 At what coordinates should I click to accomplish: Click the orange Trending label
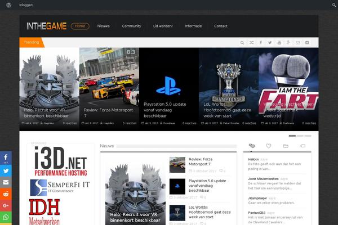point(32,42)
